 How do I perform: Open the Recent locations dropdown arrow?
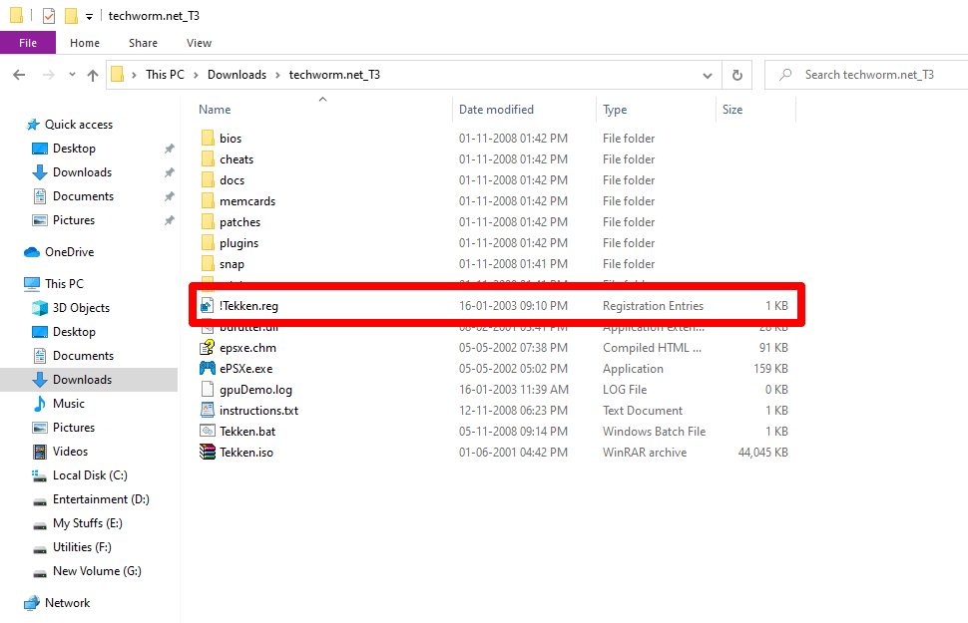(x=72, y=75)
